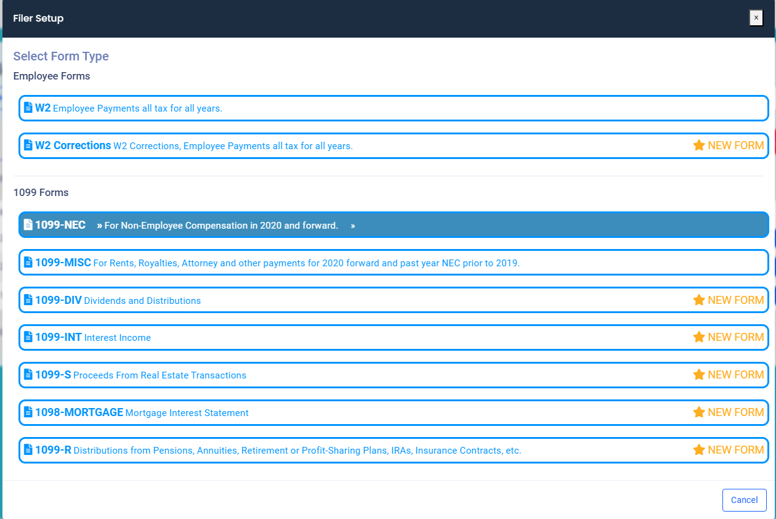
Task: Click the document icon beside 1099-NEC
Action: [28, 225]
